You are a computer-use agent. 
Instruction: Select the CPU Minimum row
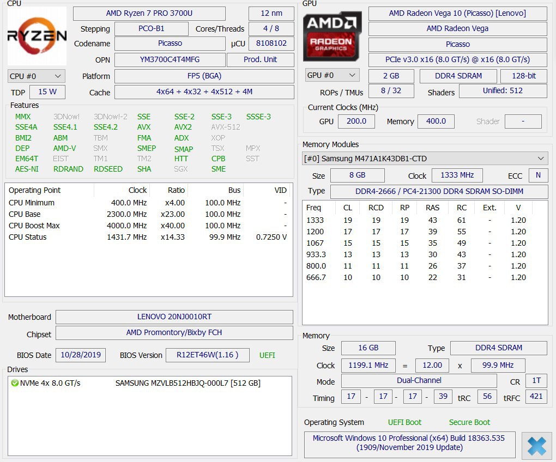149,203
